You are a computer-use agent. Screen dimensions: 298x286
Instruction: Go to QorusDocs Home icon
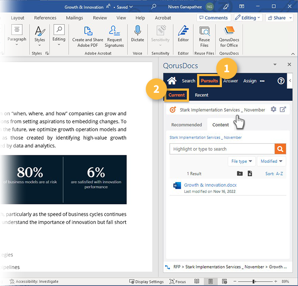pos(171,81)
